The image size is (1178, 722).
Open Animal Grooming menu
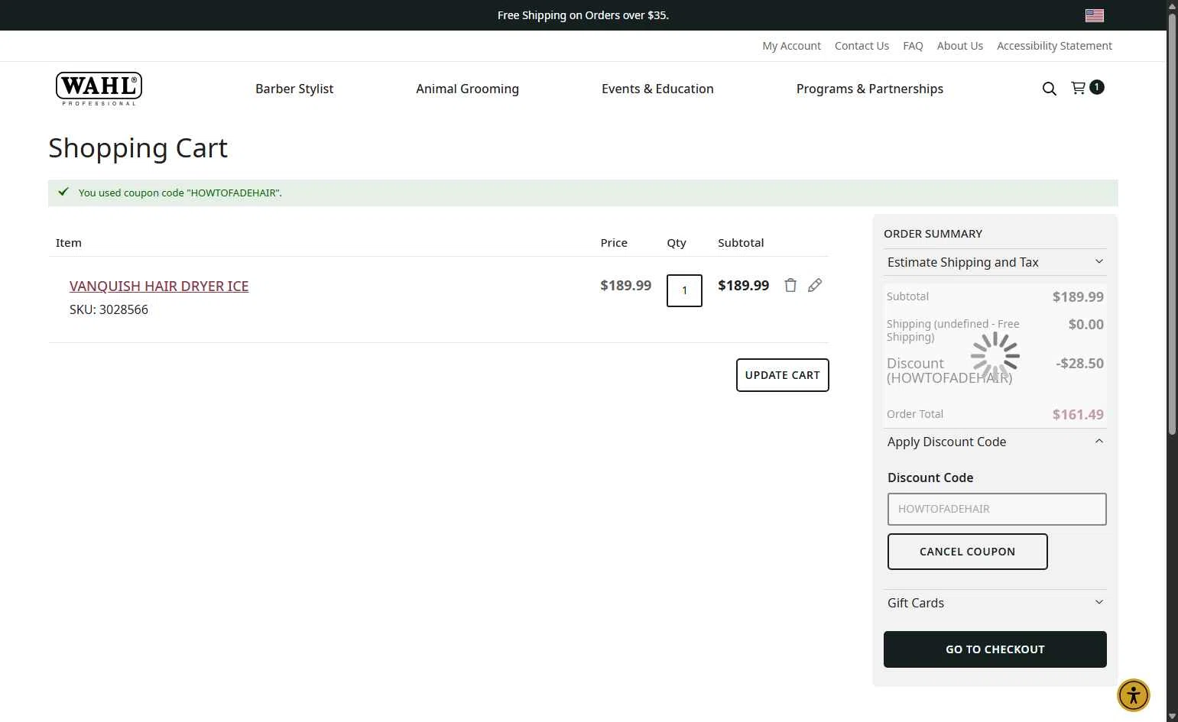point(467,89)
